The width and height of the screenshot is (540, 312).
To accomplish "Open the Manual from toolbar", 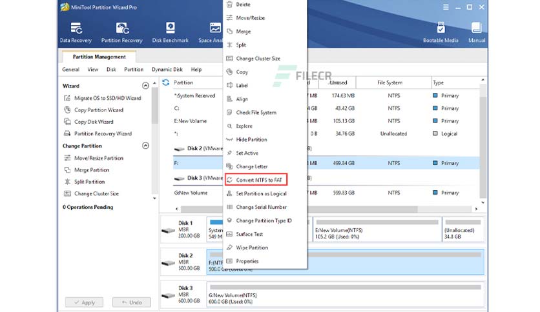I will [477, 33].
